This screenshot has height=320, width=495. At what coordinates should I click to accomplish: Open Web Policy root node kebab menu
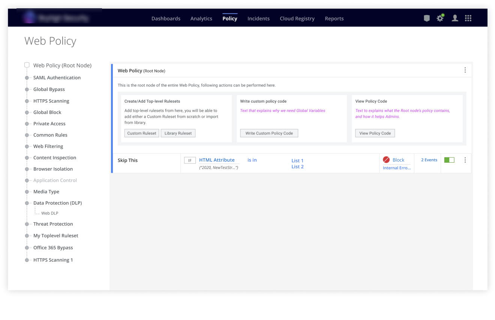[465, 70]
